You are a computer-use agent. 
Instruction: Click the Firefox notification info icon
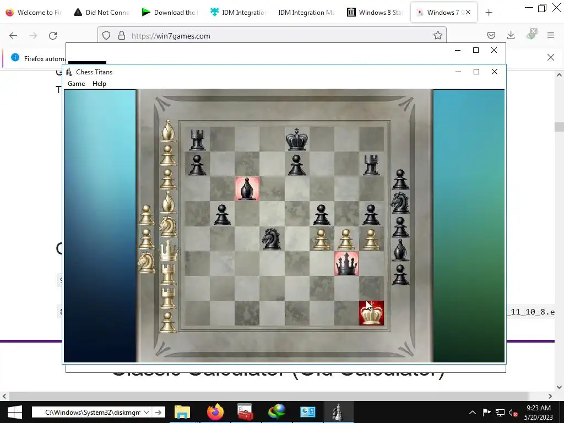tap(15, 57)
